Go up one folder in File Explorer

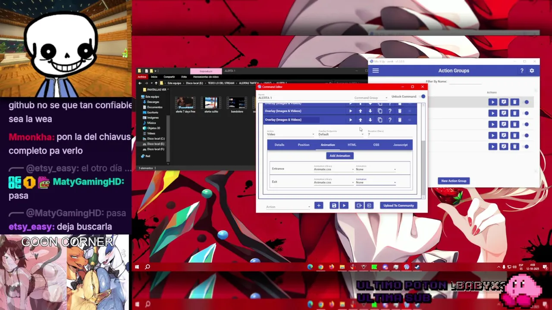(156, 83)
